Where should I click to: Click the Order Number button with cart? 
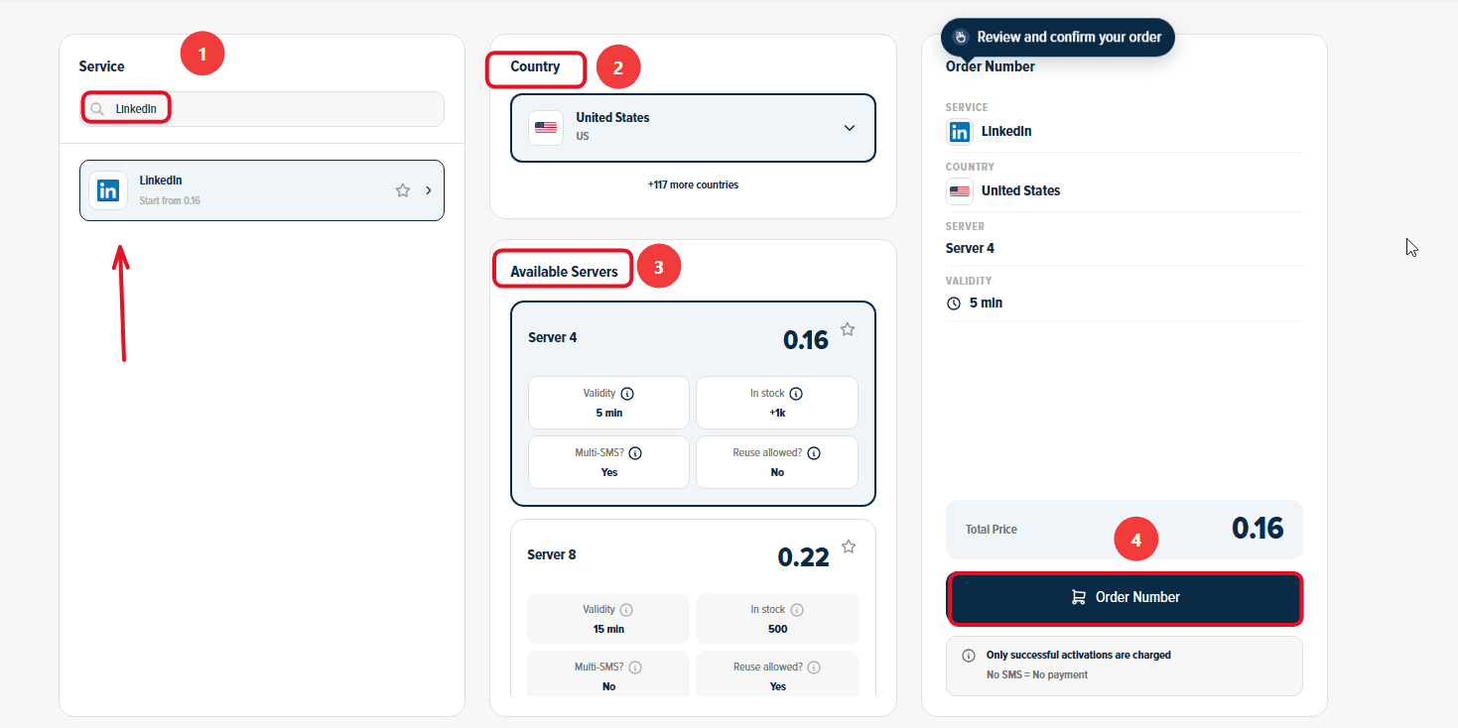point(1125,598)
